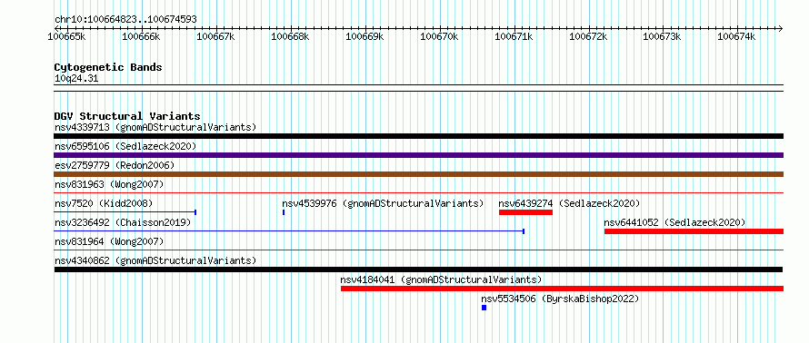Open variant label nsv6595106 (Sedlazeck2020)
Image resolution: width=809 pixels, height=343 pixels.
pyautogui.click(x=125, y=146)
